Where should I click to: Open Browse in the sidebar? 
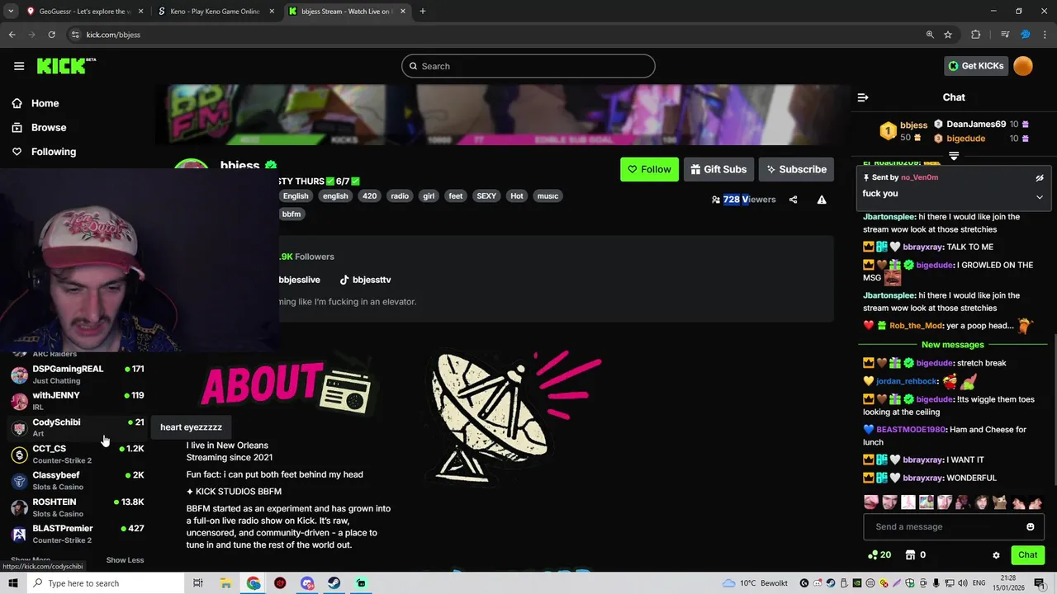coord(49,127)
